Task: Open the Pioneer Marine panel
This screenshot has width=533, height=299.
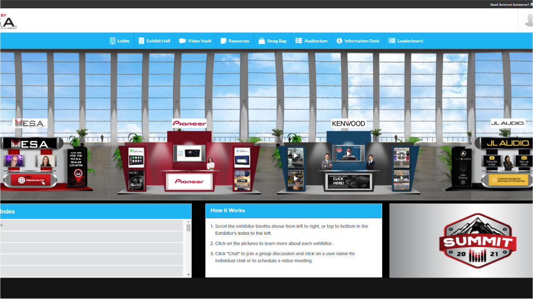Action: coord(242,180)
